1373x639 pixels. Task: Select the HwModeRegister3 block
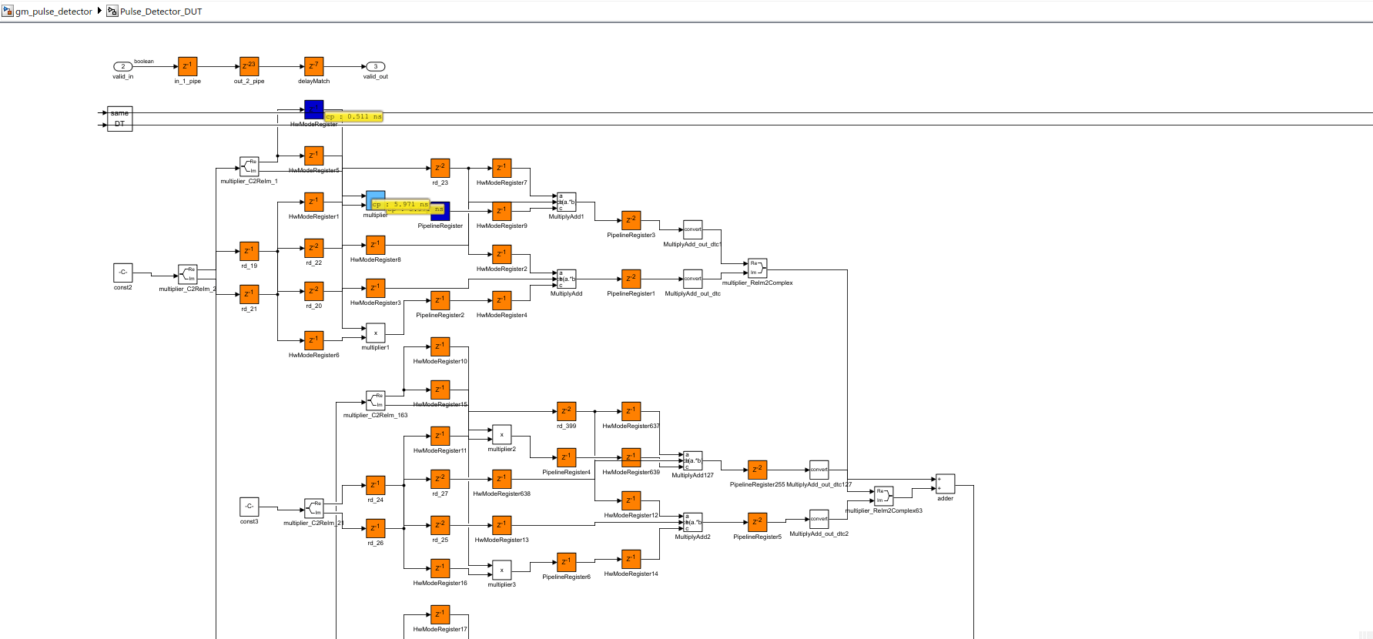click(x=376, y=288)
